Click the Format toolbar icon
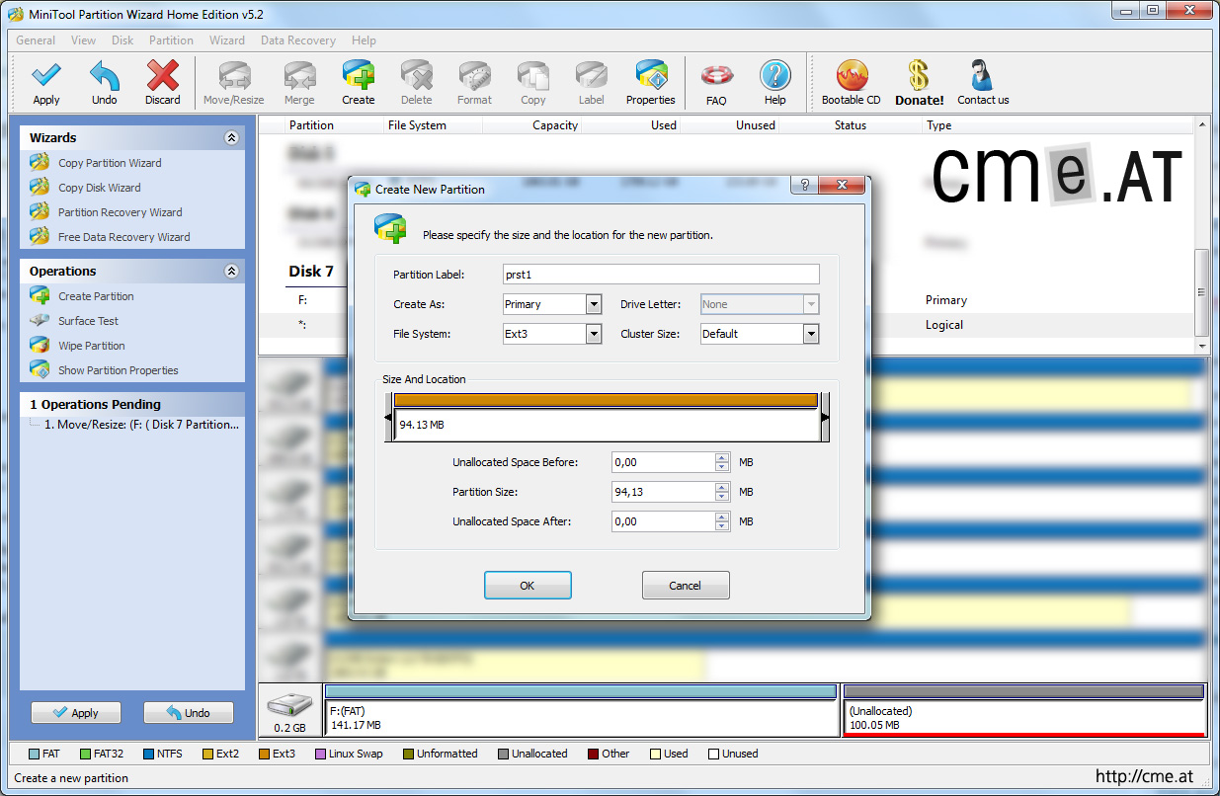Screen dimensions: 1220x796 (x=475, y=83)
